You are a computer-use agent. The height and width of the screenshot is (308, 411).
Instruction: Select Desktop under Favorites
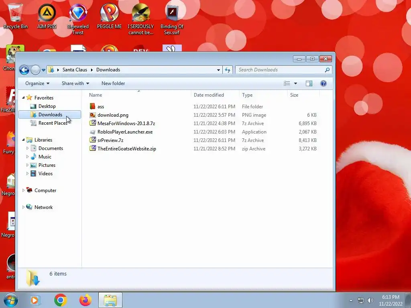pyautogui.click(x=47, y=106)
